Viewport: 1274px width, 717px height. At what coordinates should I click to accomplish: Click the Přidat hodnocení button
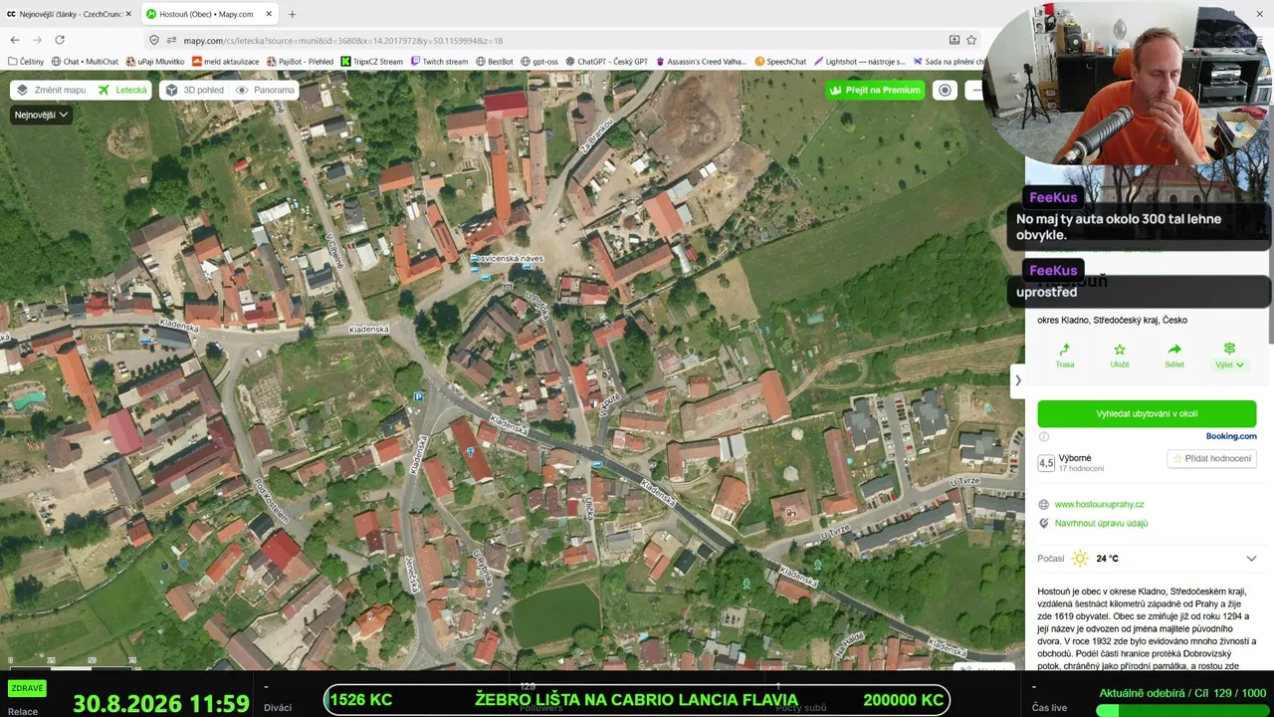pyautogui.click(x=1211, y=458)
